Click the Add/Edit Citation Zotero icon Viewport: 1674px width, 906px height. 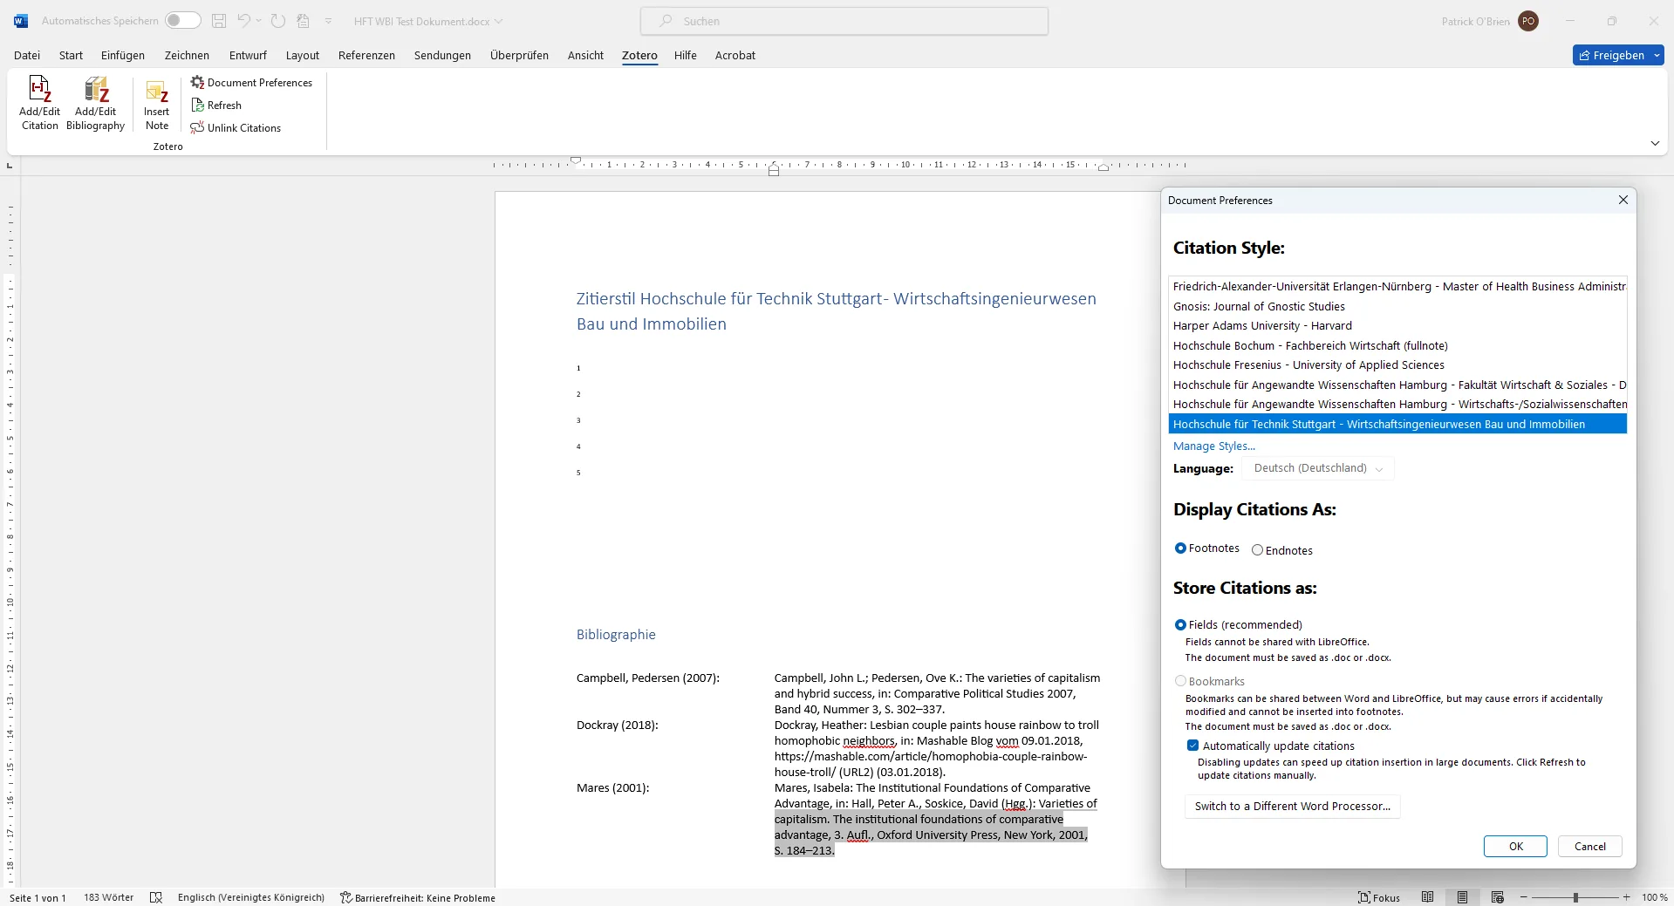pos(40,103)
